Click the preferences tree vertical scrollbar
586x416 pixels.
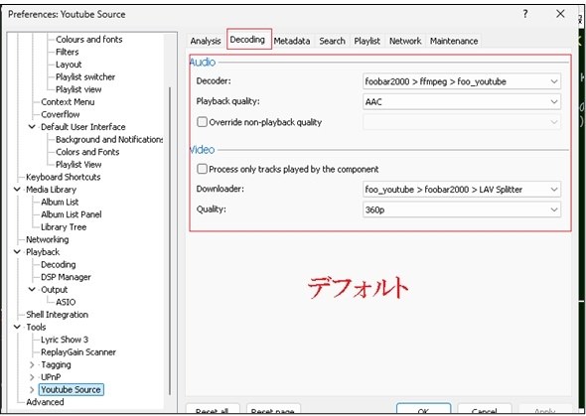[170, 241]
